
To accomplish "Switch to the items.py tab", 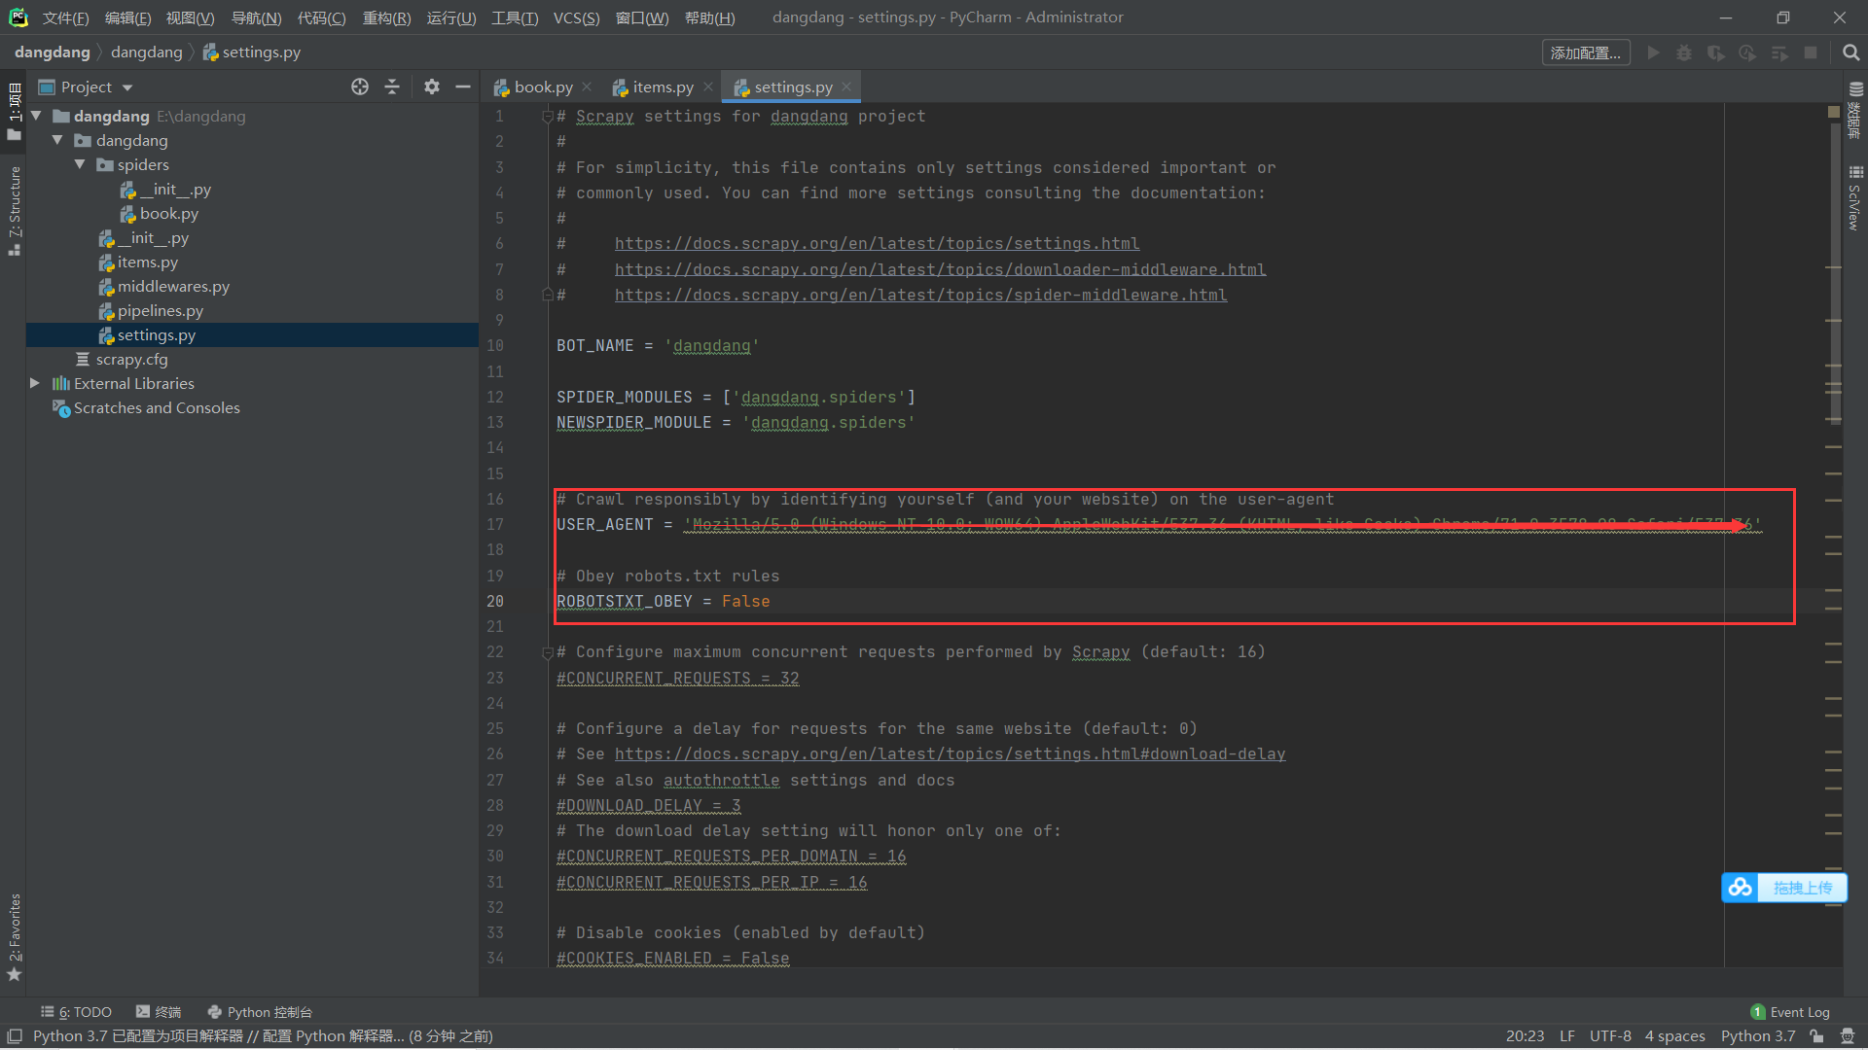I will (x=663, y=87).
